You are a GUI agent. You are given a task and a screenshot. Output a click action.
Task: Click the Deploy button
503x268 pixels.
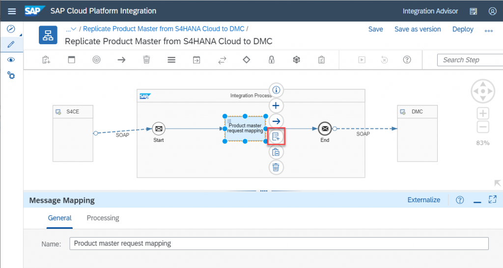[463, 29]
